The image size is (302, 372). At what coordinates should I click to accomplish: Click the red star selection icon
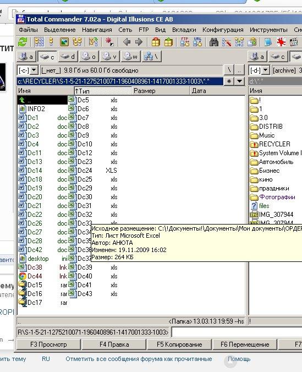click(x=109, y=42)
